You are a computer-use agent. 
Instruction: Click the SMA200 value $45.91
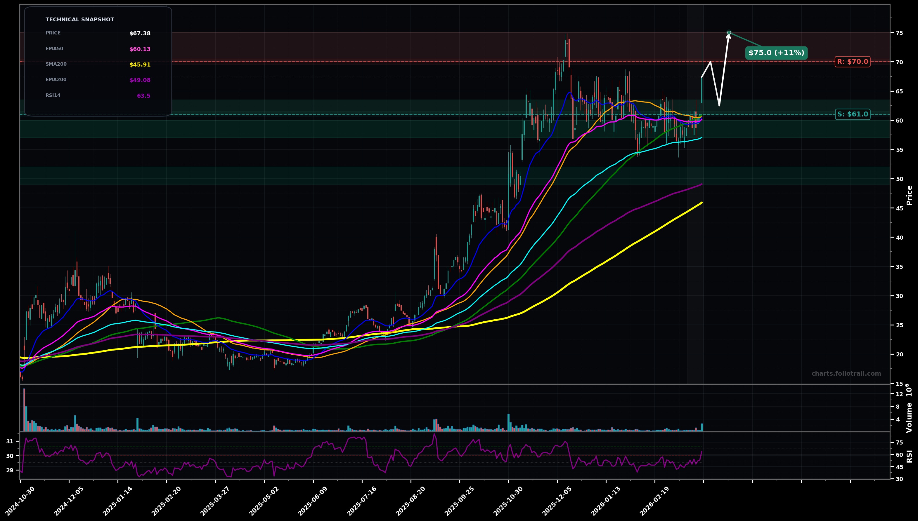point(140,65)
